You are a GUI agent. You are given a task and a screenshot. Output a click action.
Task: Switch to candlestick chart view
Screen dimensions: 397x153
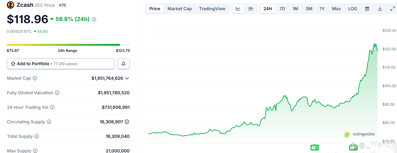[x=251, y=9]
